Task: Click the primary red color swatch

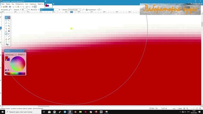Action: point(6,58)
